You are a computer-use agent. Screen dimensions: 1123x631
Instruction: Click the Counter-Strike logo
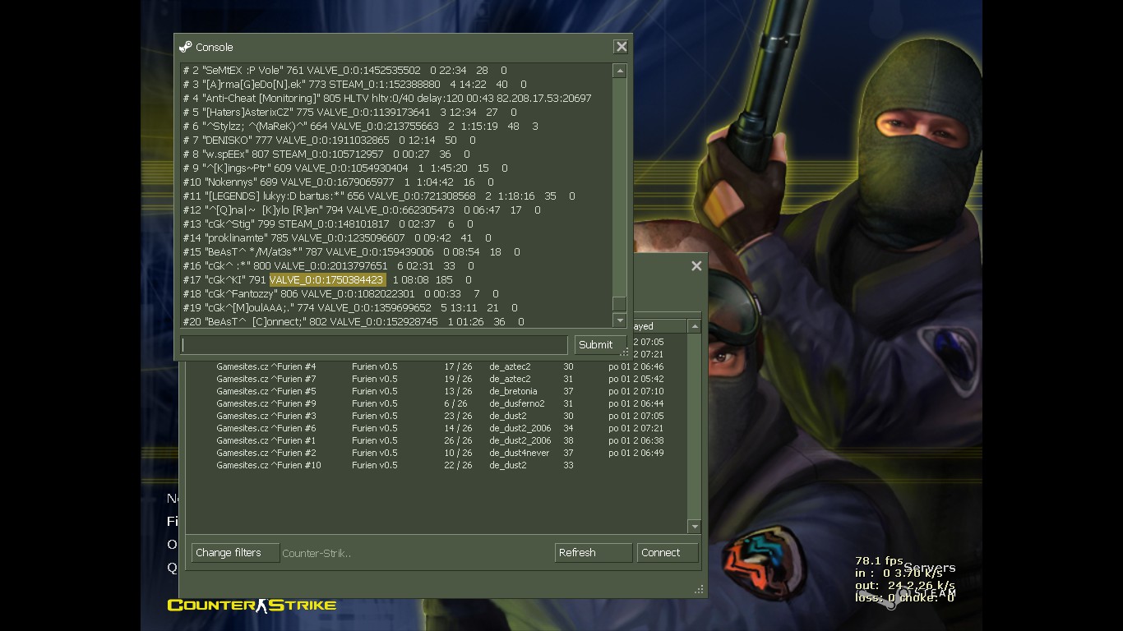click(x=252, y=606)
